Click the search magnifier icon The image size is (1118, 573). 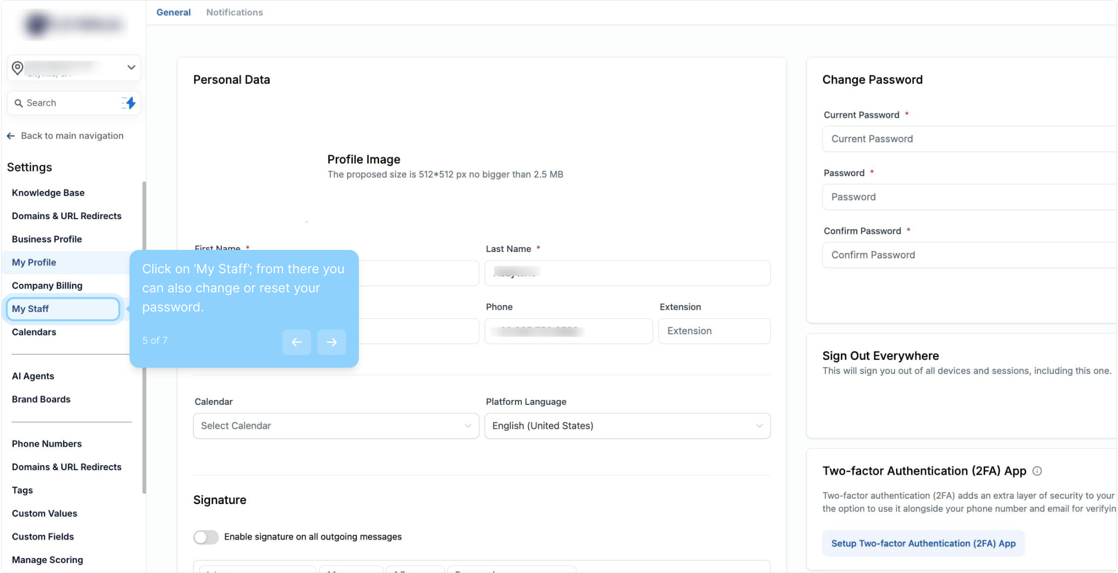click(19, 103)
